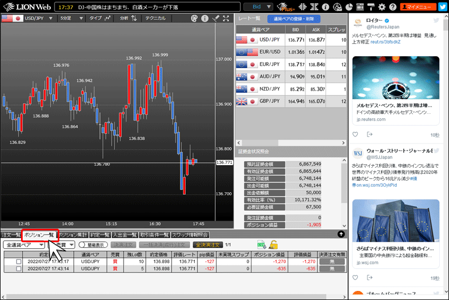The image size is (449, 300).
Task: Open the 5分足 timeframe dropdown
Action: click(x=72, y=18)
